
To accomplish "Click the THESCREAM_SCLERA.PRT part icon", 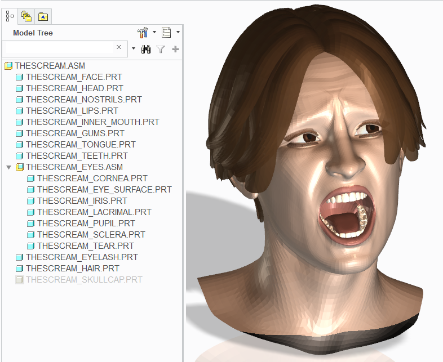I will [30, 235].
